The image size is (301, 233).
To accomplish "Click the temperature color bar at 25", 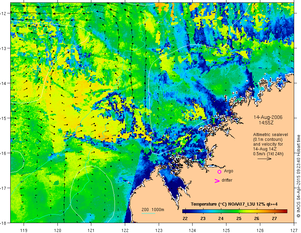I will pyautogui.click(x=239, y=211).
